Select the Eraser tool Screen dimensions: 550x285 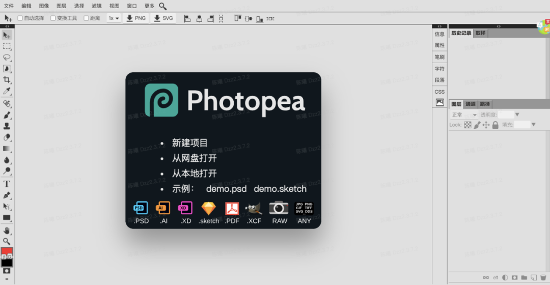(x=7, y=137)
